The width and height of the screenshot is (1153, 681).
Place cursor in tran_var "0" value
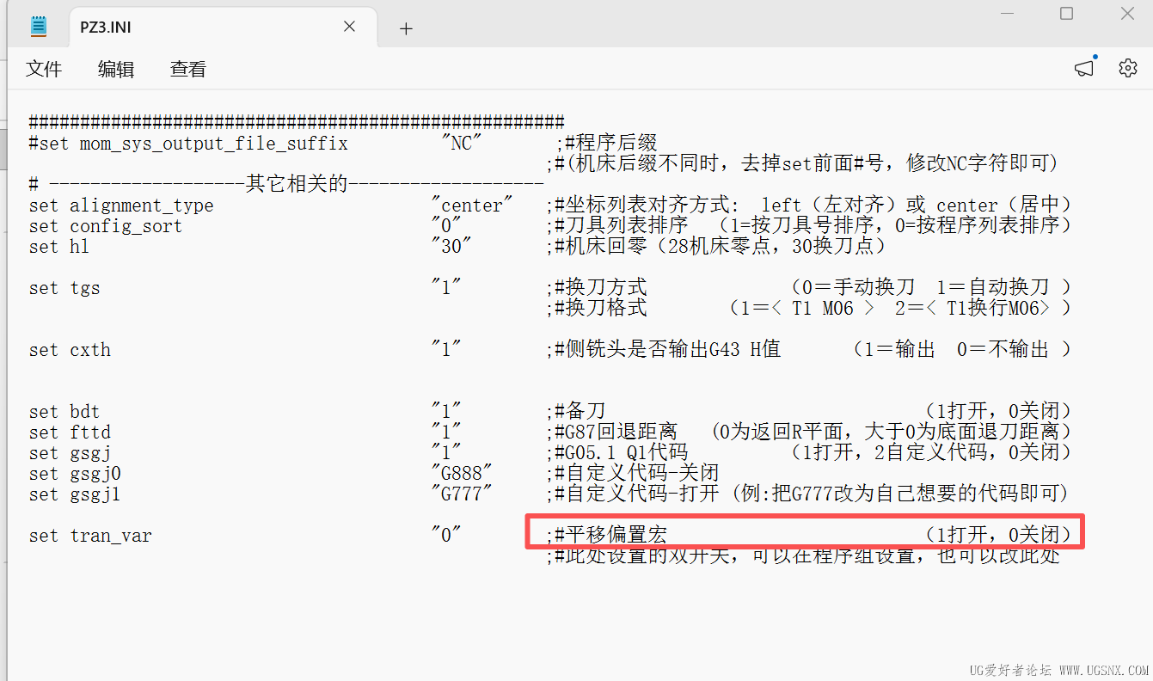click(x=446, y=535)
